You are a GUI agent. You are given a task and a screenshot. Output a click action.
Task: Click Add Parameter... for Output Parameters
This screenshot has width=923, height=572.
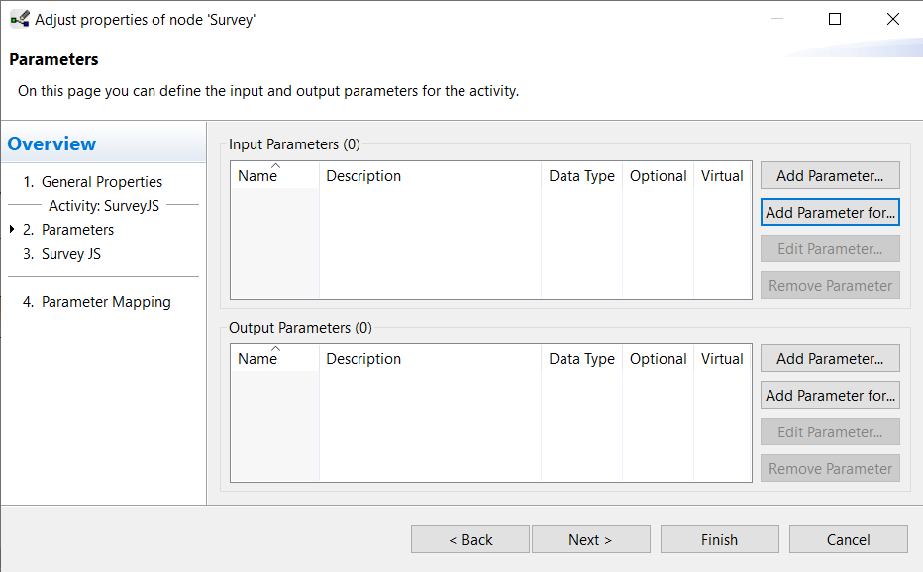830,359
